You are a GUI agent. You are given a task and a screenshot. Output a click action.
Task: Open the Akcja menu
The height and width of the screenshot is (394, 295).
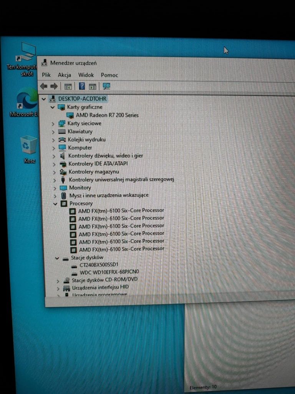(65, 75)
